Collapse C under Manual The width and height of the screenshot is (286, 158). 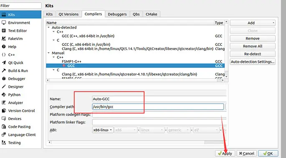53,70
